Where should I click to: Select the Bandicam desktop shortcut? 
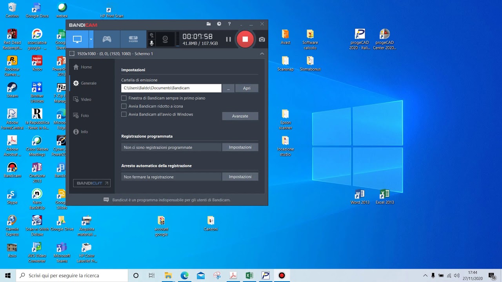12,170
